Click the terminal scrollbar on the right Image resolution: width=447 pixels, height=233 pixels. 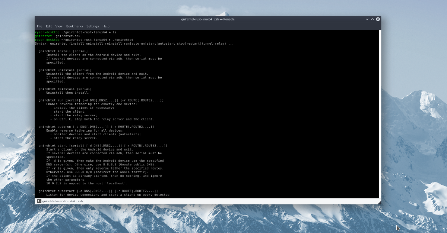pyautogui.click(x=379, y=111)
